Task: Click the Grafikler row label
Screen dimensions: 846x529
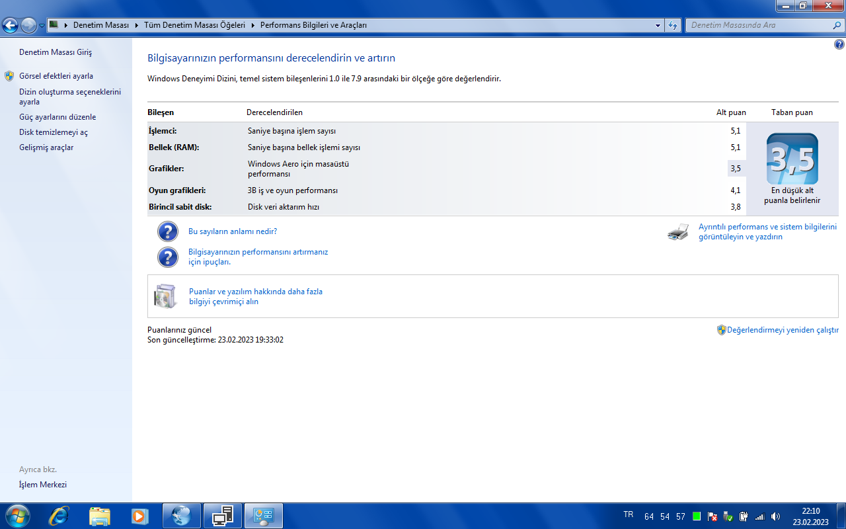Action: (167, 169)
